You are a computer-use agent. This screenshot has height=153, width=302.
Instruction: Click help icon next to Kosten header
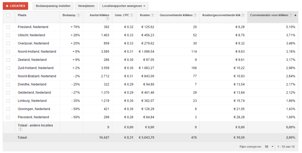coord(153,15)
